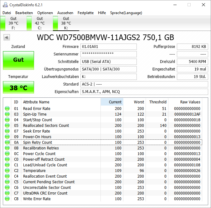Select disk C: tab showing 42 °C
This screenshot has height=208, width=211.
pyautogui.click(x=39, y=23)
